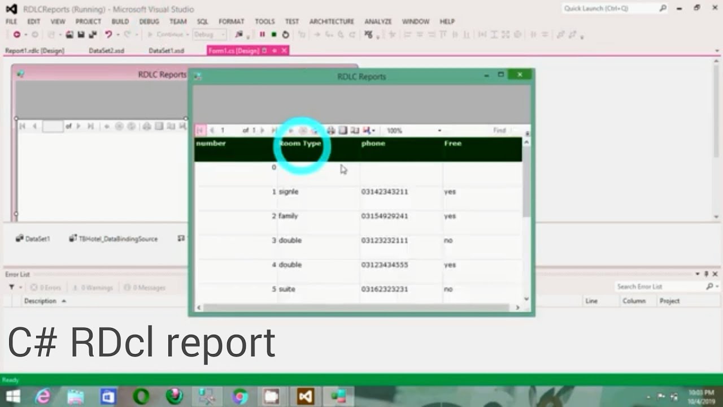Toggle the 0 Warnings filter
The width and height of the screenshot is (723, 407).
click(x=93, y=287)
